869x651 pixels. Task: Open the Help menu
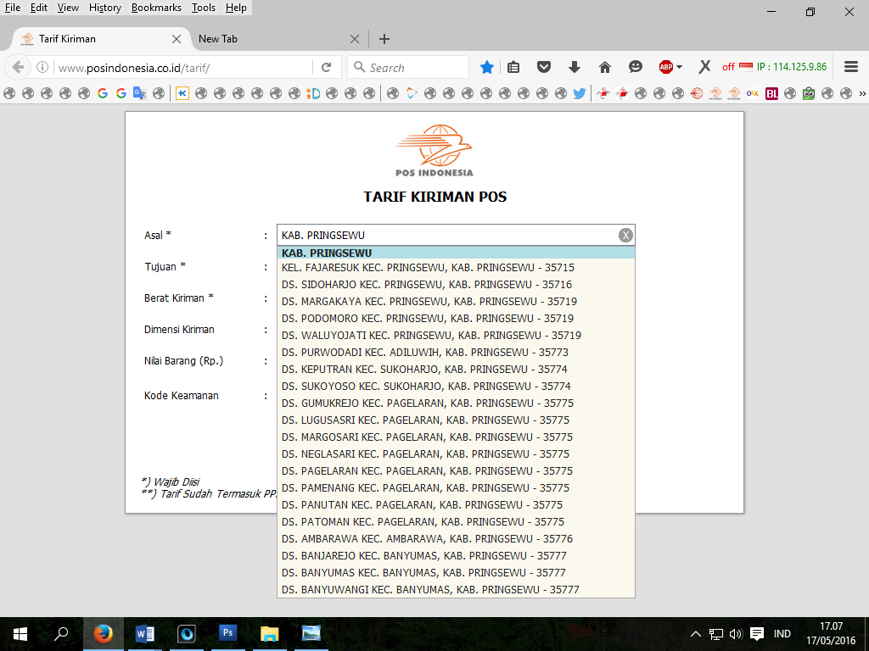click(x=236, y=8)
